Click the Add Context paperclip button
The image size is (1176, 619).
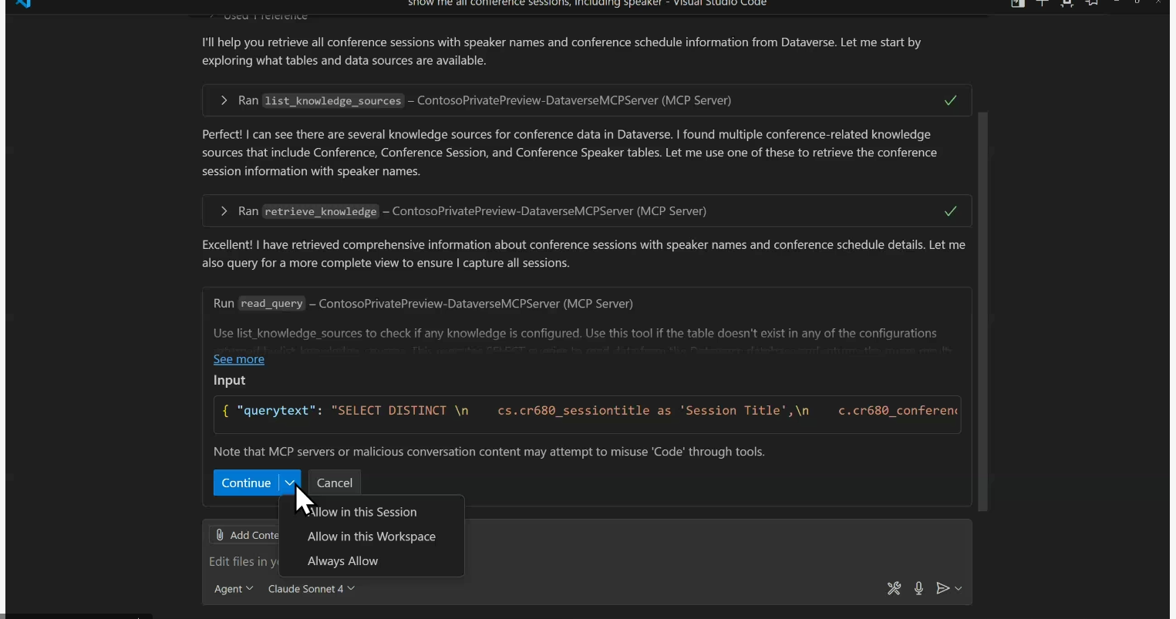click(x=245, y=535)
